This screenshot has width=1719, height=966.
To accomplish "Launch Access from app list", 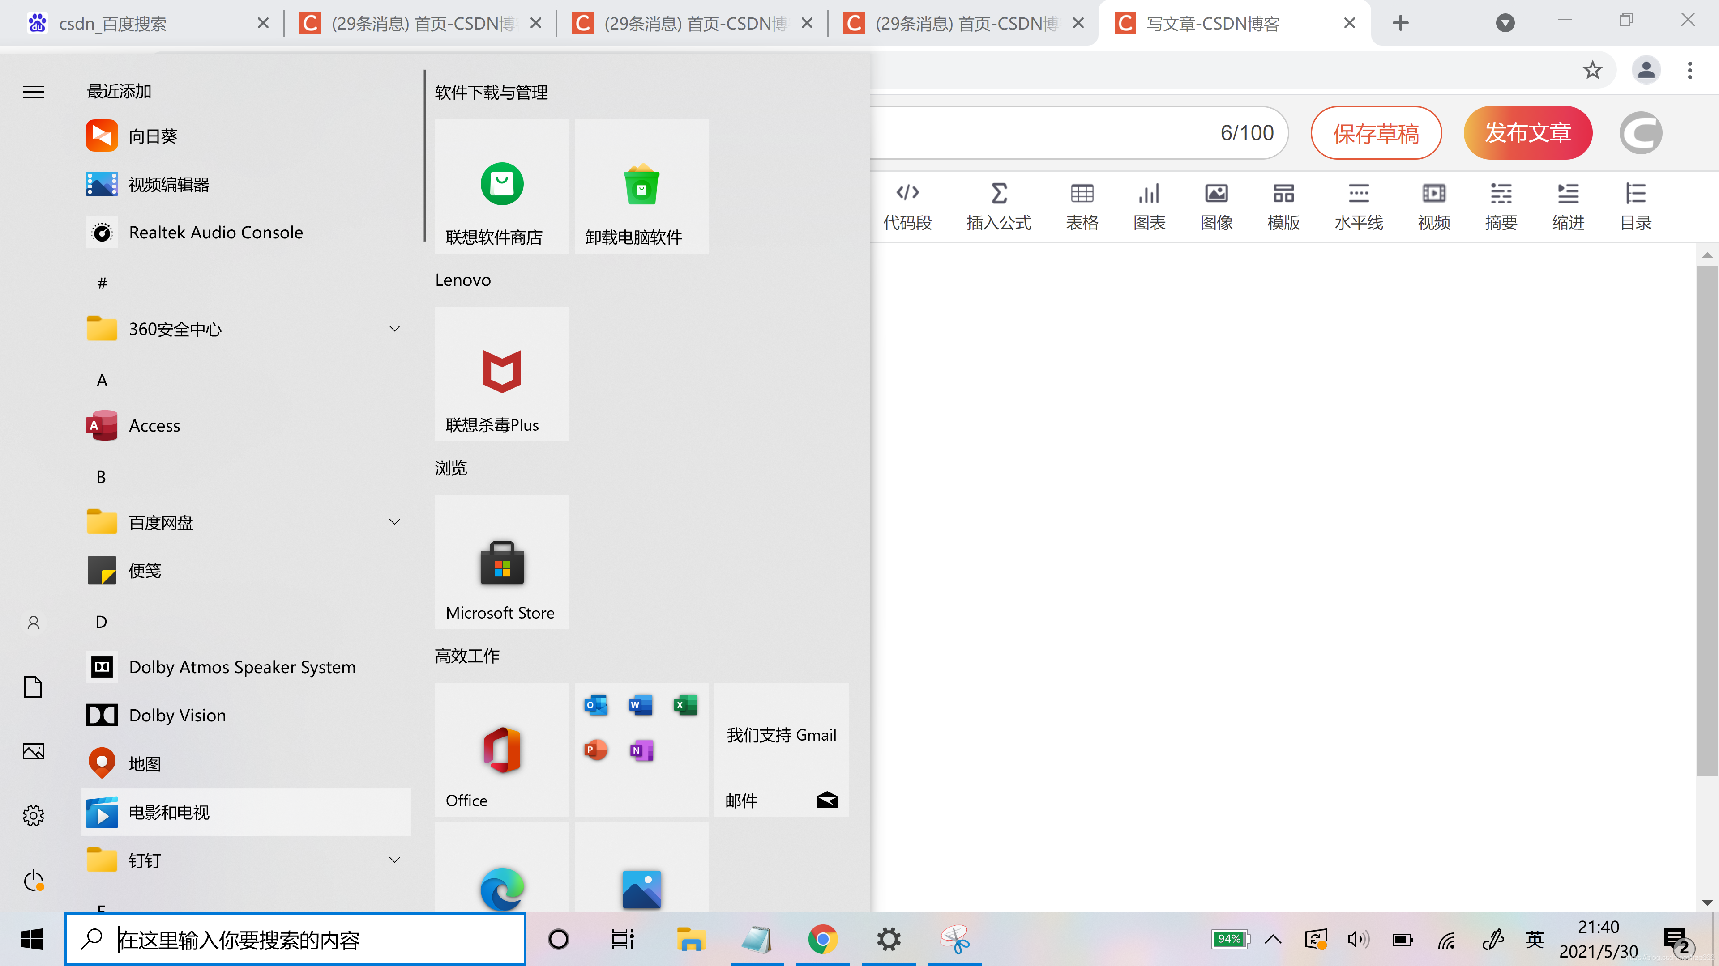I will 245,425.
